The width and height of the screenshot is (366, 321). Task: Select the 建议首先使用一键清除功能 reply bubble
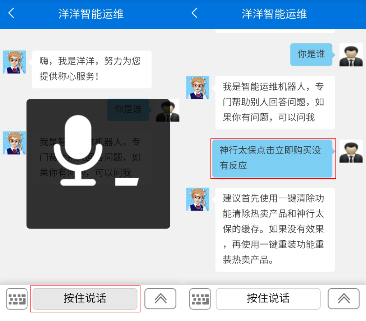275,229
